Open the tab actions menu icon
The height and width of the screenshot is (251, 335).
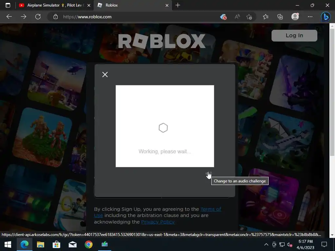tap(8, 5)
